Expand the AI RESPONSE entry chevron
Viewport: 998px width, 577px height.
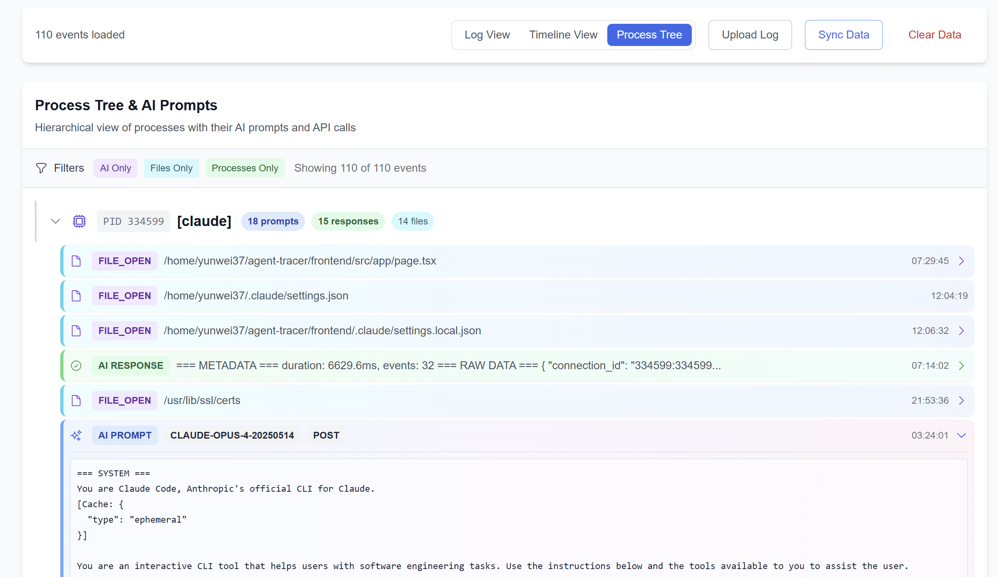962,366
